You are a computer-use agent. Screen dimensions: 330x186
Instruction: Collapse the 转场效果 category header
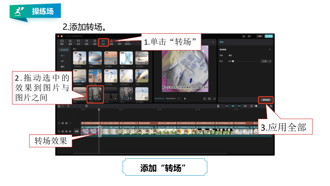pyautogui.click(x=64, y=50)
